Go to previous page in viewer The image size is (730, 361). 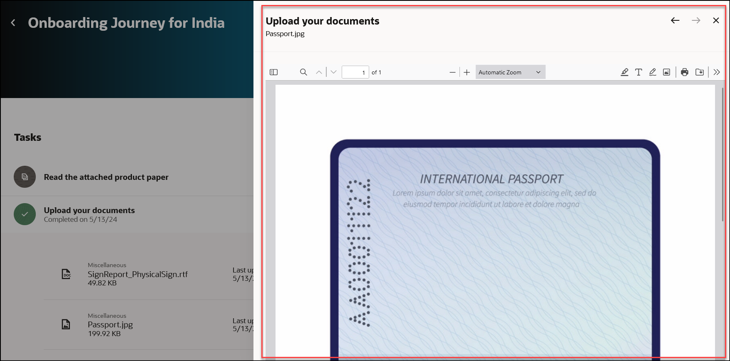(319, 72)
